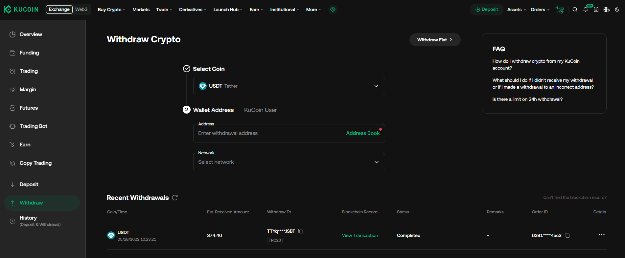Open language globe settings icon
Screen dimensions: 625x258
[x=607, y=10]
